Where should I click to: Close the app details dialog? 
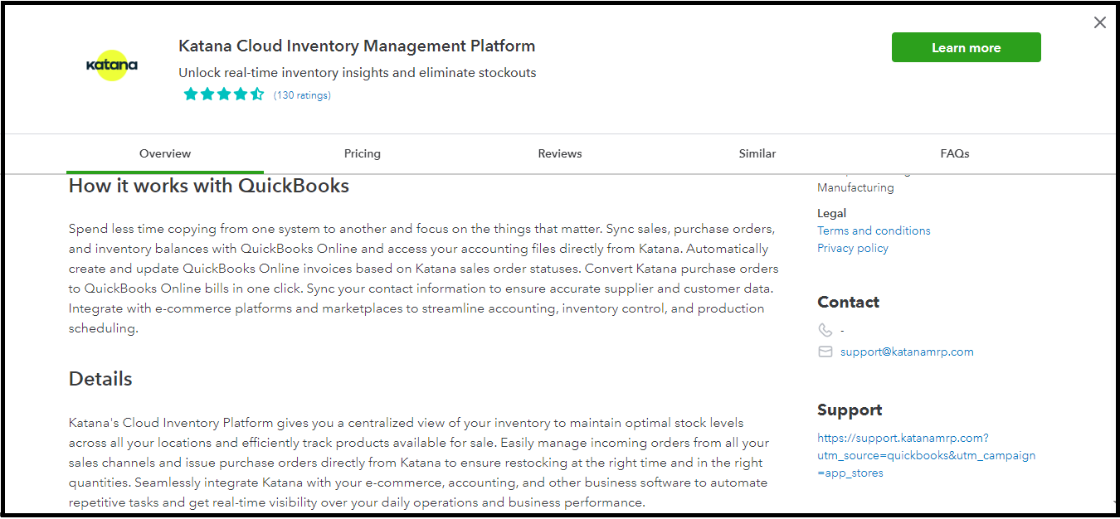(1100, 23)
